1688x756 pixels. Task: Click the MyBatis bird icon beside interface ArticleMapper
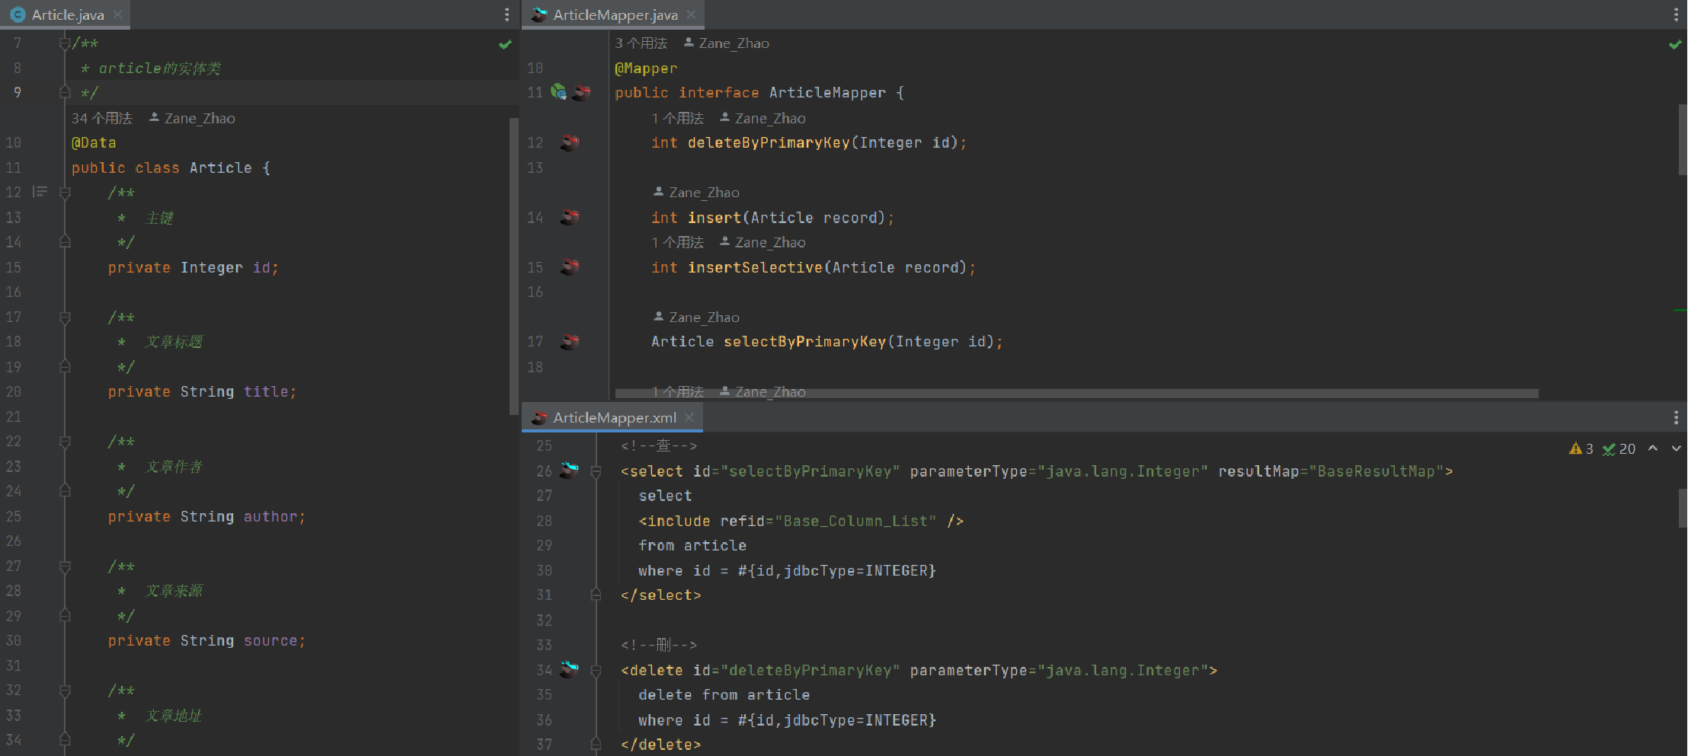click(582, 93)
